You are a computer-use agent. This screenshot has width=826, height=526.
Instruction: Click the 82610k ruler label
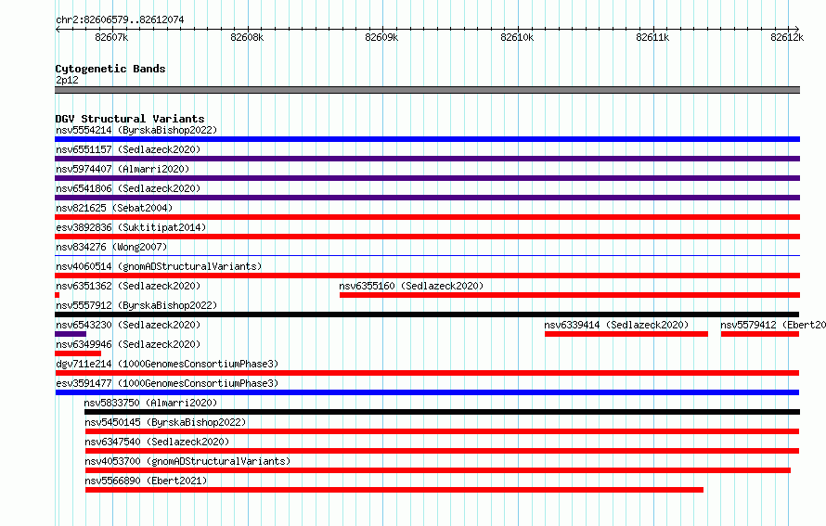tap(517, 37)
